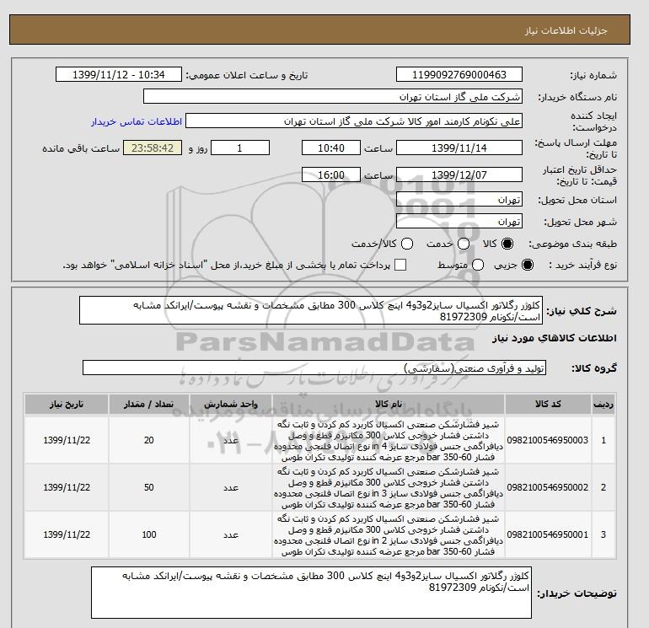Screen dimensions: 649x628
Task: Click the response deadline date 1399/11/14
Action: point(459,148)
